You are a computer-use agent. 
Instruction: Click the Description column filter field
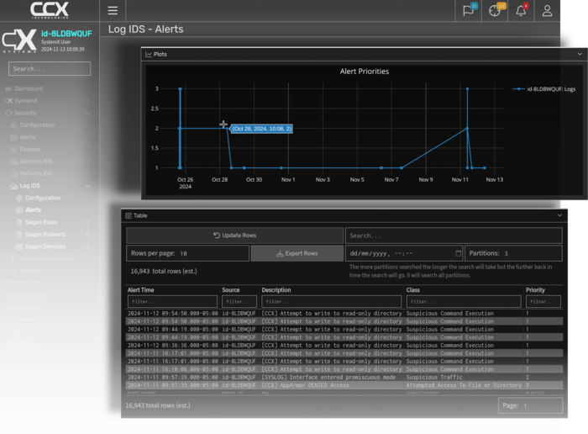[x=330, y=301]
